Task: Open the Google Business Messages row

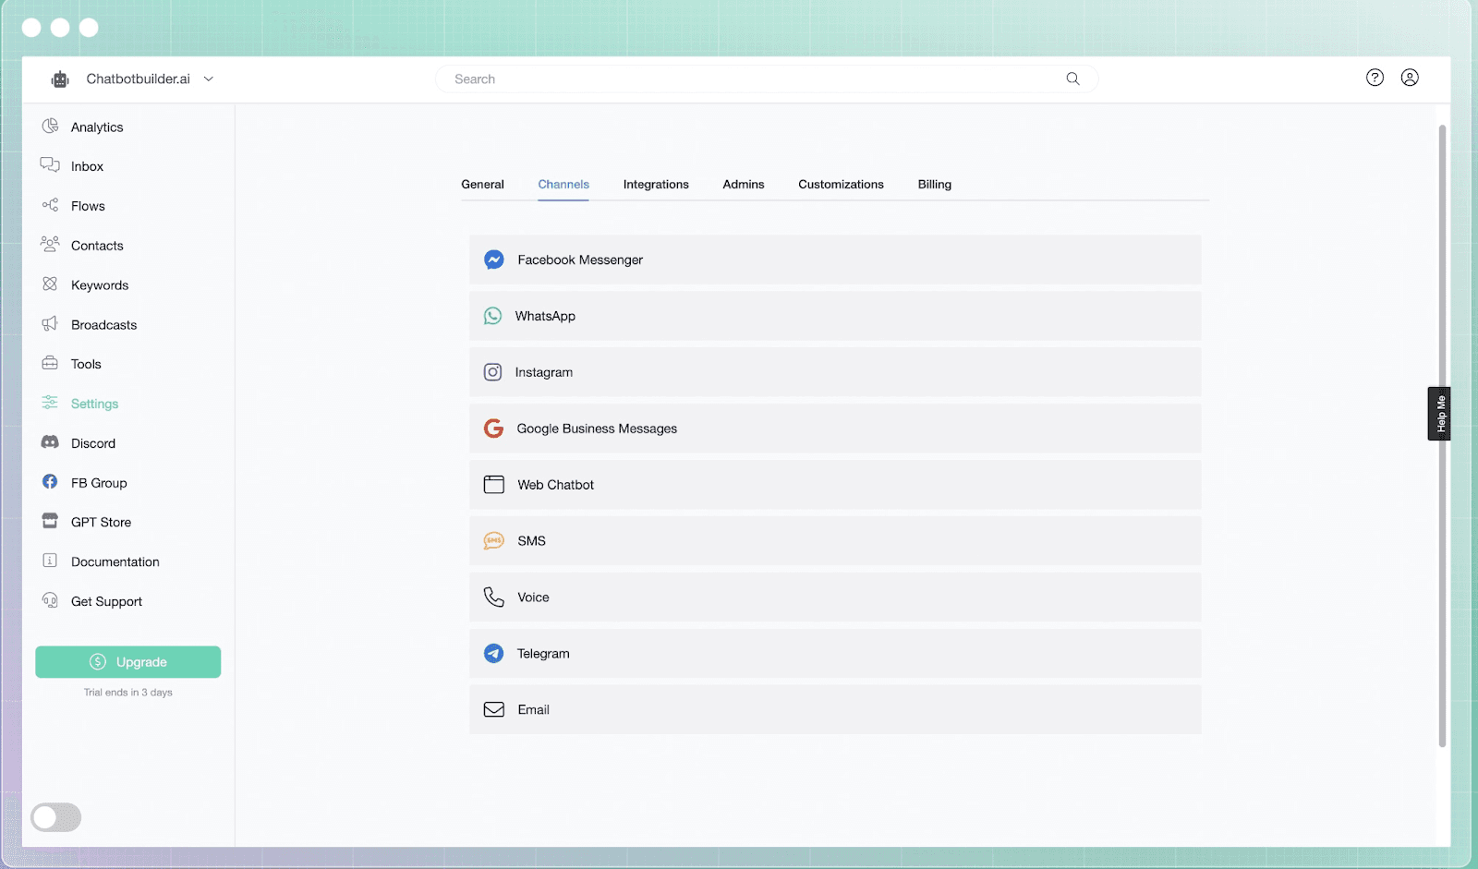Action: pyautogui.click(x=835, y=428)
